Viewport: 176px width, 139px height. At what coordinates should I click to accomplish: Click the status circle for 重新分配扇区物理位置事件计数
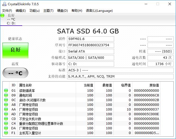(6, 124)
